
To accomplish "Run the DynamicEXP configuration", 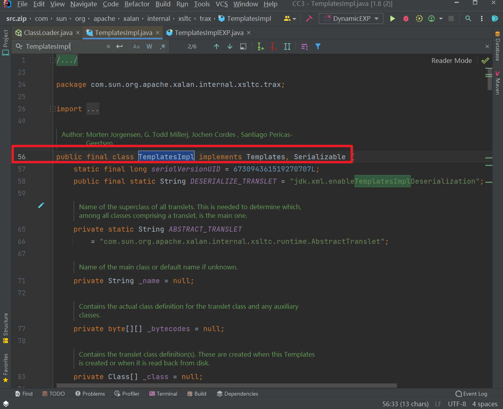I will point(393,18).
